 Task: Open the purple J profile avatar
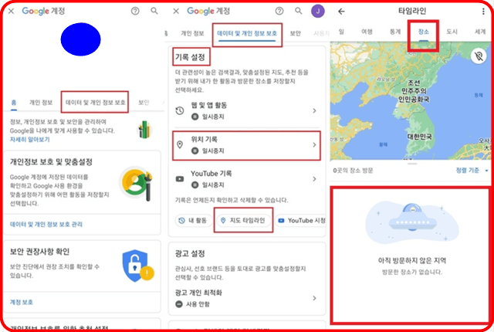(317, 12)
